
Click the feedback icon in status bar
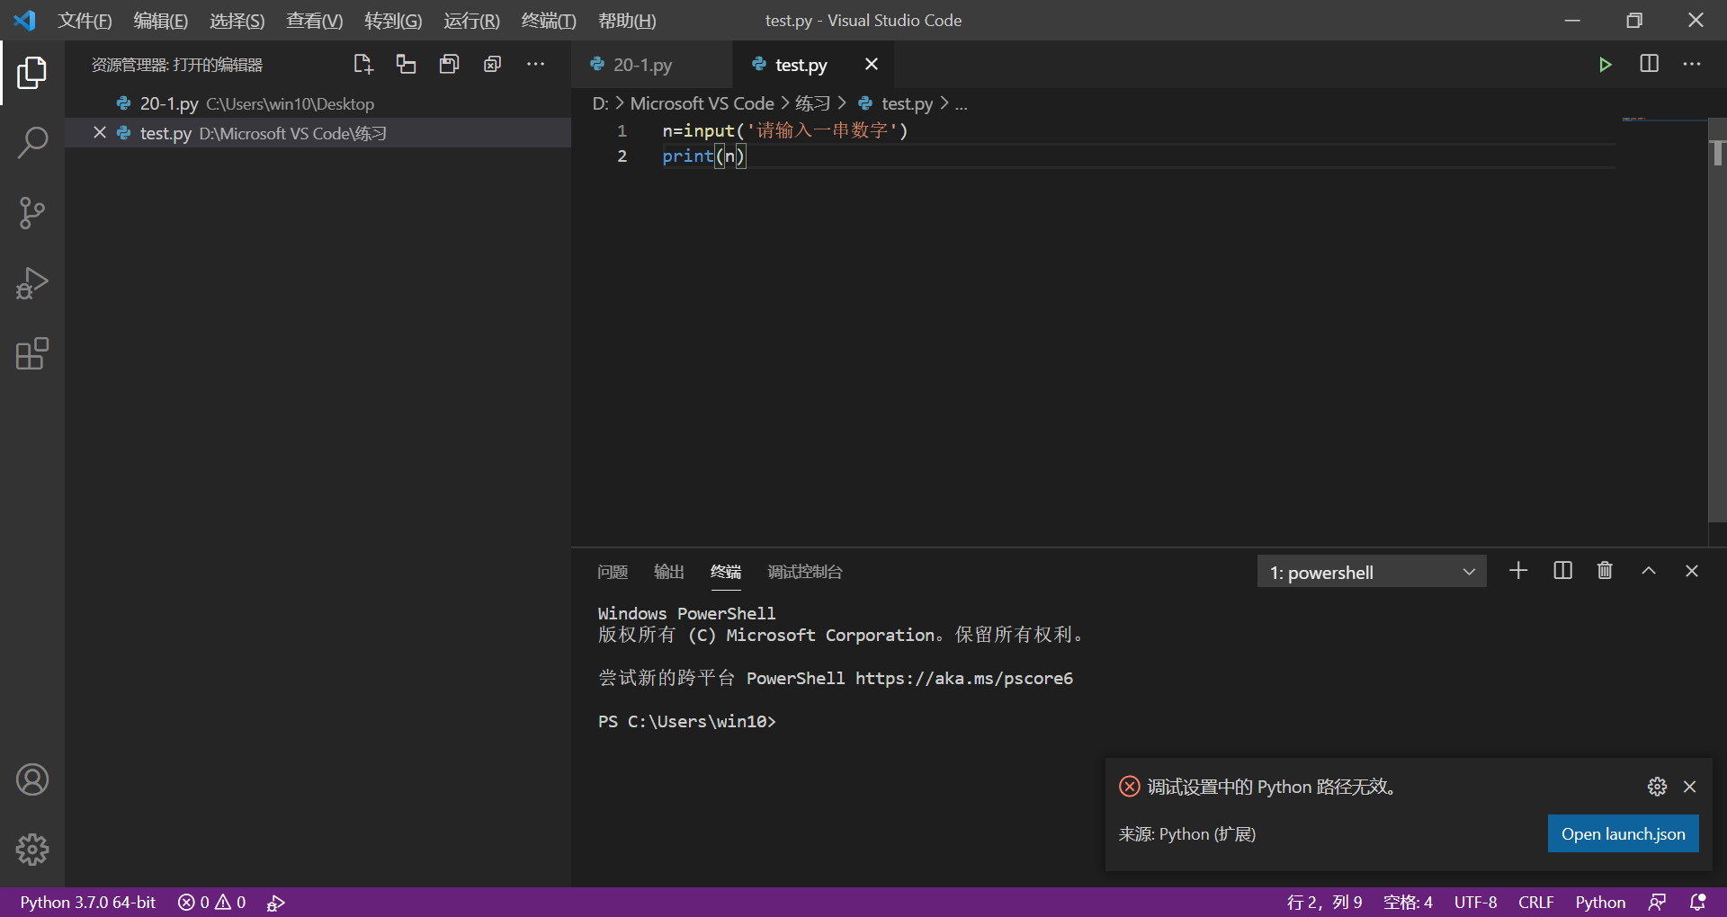coord(1657,902)
